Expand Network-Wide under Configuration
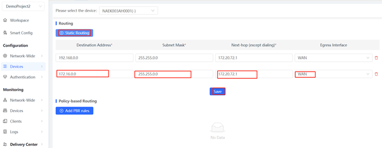The image size is (382, 148). [x=23, y=56]
